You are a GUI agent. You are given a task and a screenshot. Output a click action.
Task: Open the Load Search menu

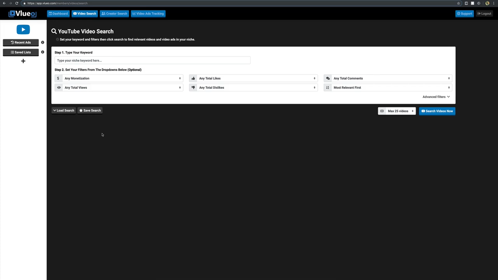[x=63, y=110]
